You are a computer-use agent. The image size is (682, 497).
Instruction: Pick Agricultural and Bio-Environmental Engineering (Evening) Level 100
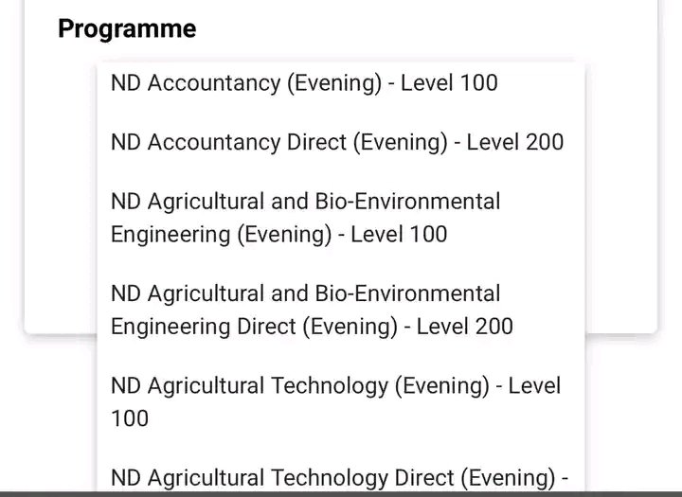coord(305,217)
